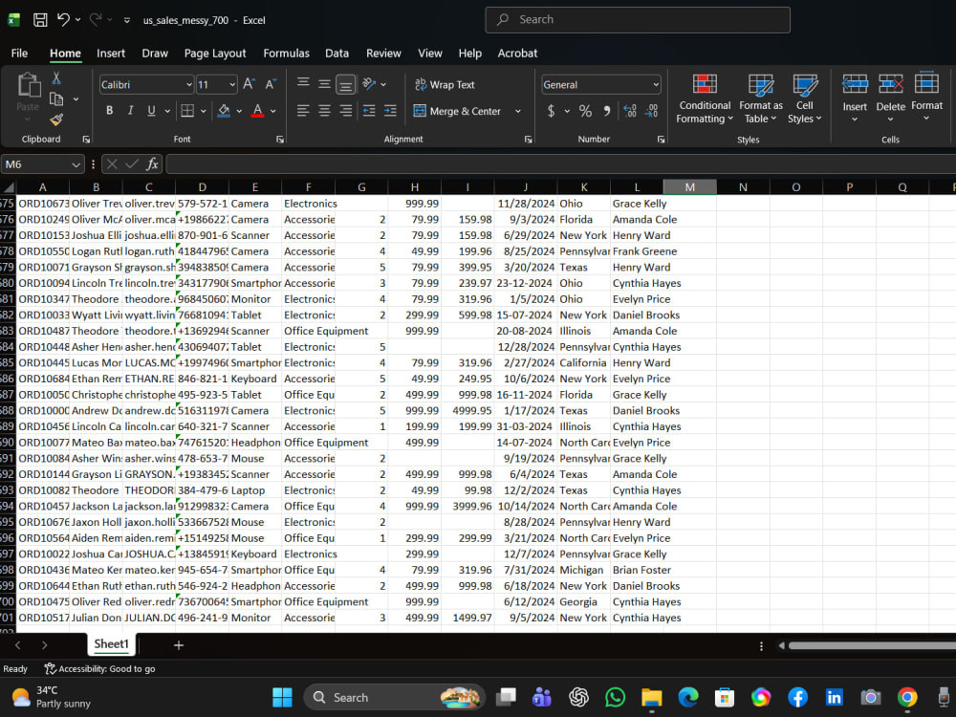Click the Insert Function fx icon
The height and width of the screenshot is (717, 956).
coord(152,164)
